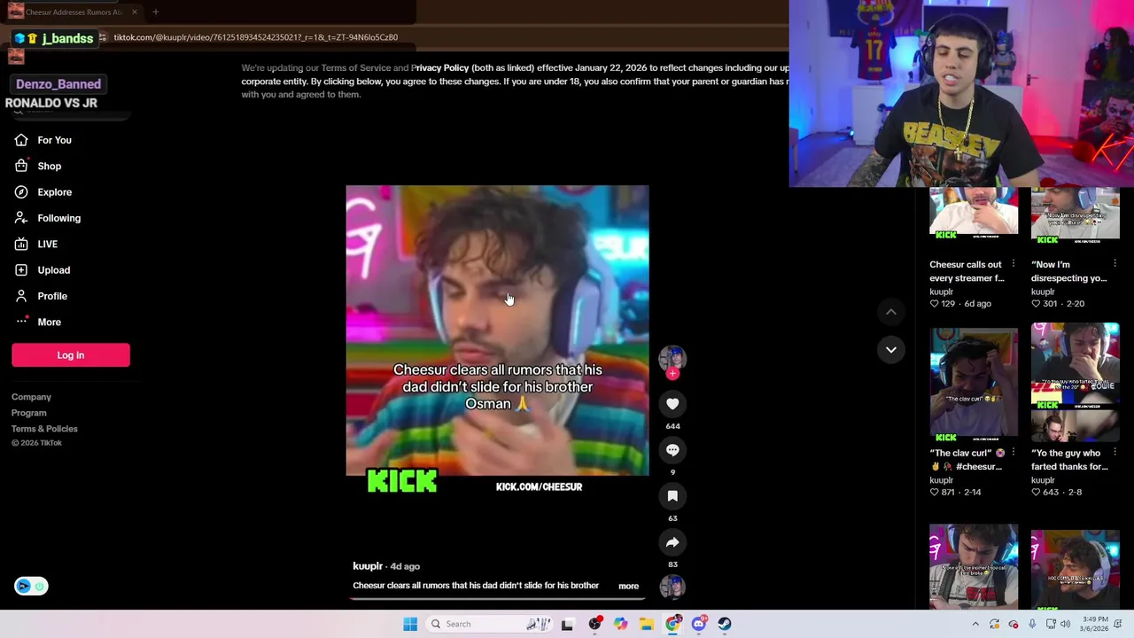Screen dimensions: 1134x638
Task: Open Windows Start menu
Action: tap(410, 624)
